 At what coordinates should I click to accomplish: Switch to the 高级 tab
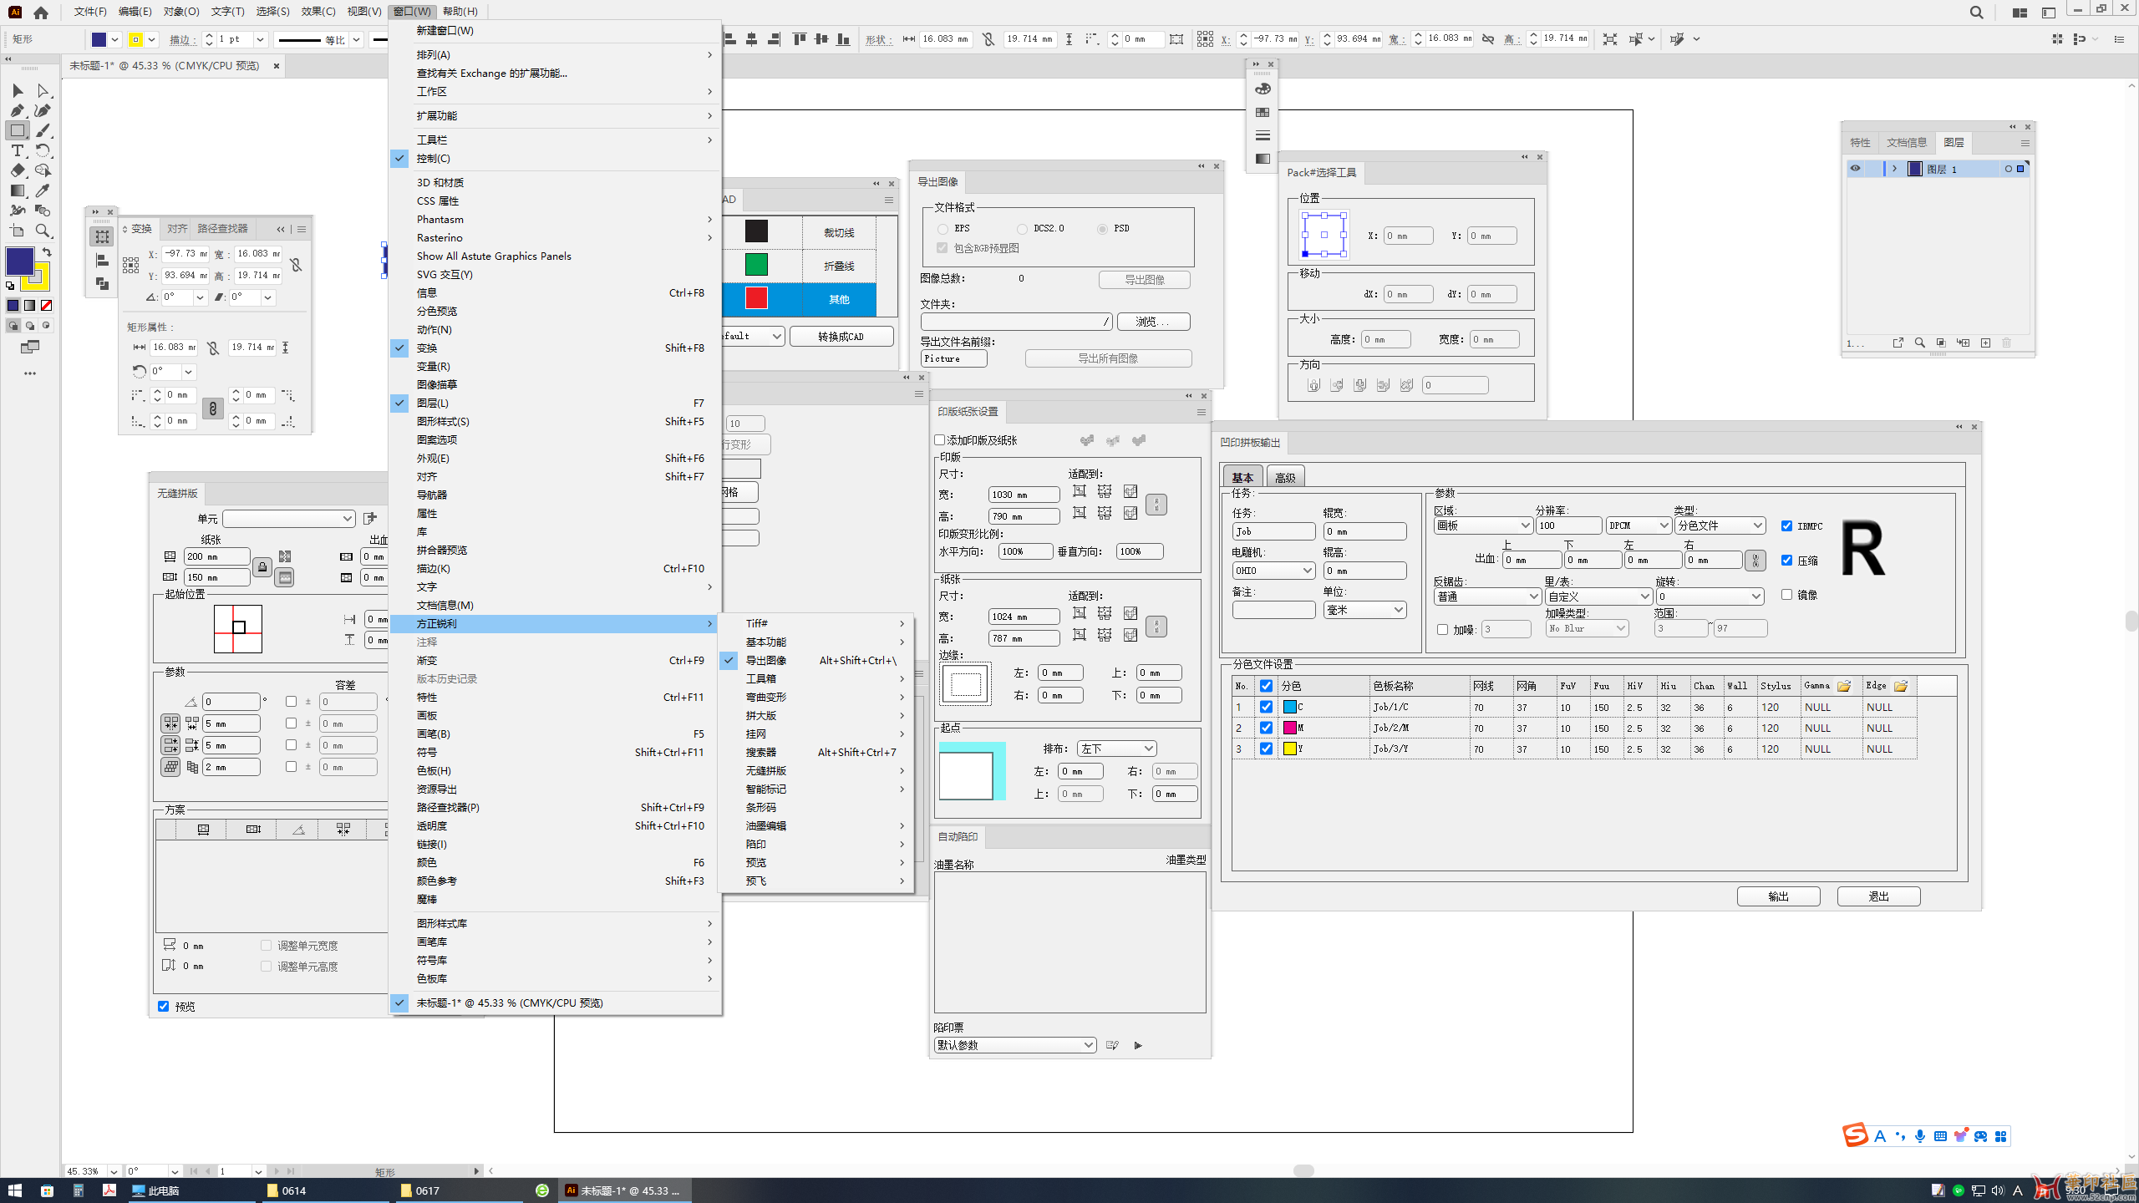1285,478
